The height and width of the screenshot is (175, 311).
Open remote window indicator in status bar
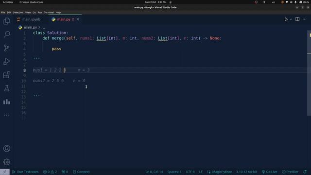pos(4,172)
